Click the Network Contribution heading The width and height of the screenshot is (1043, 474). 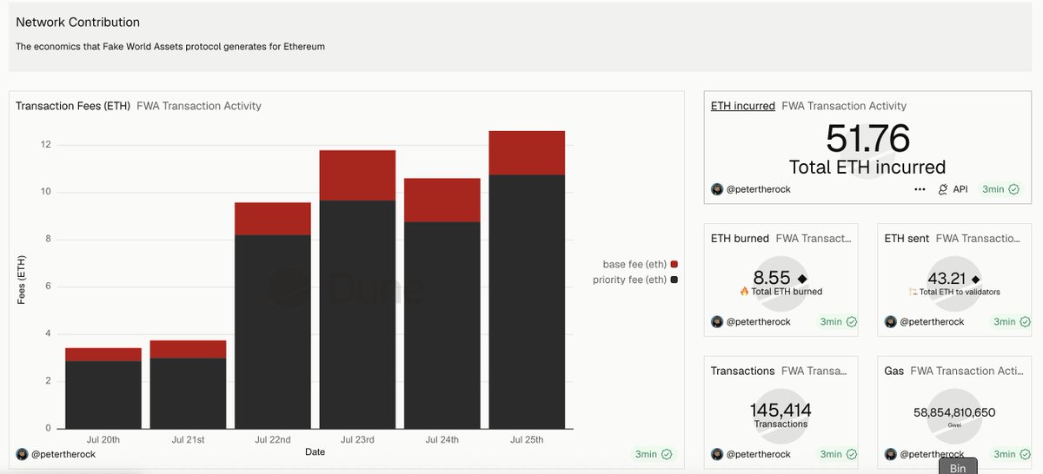[x=77, y=22]
